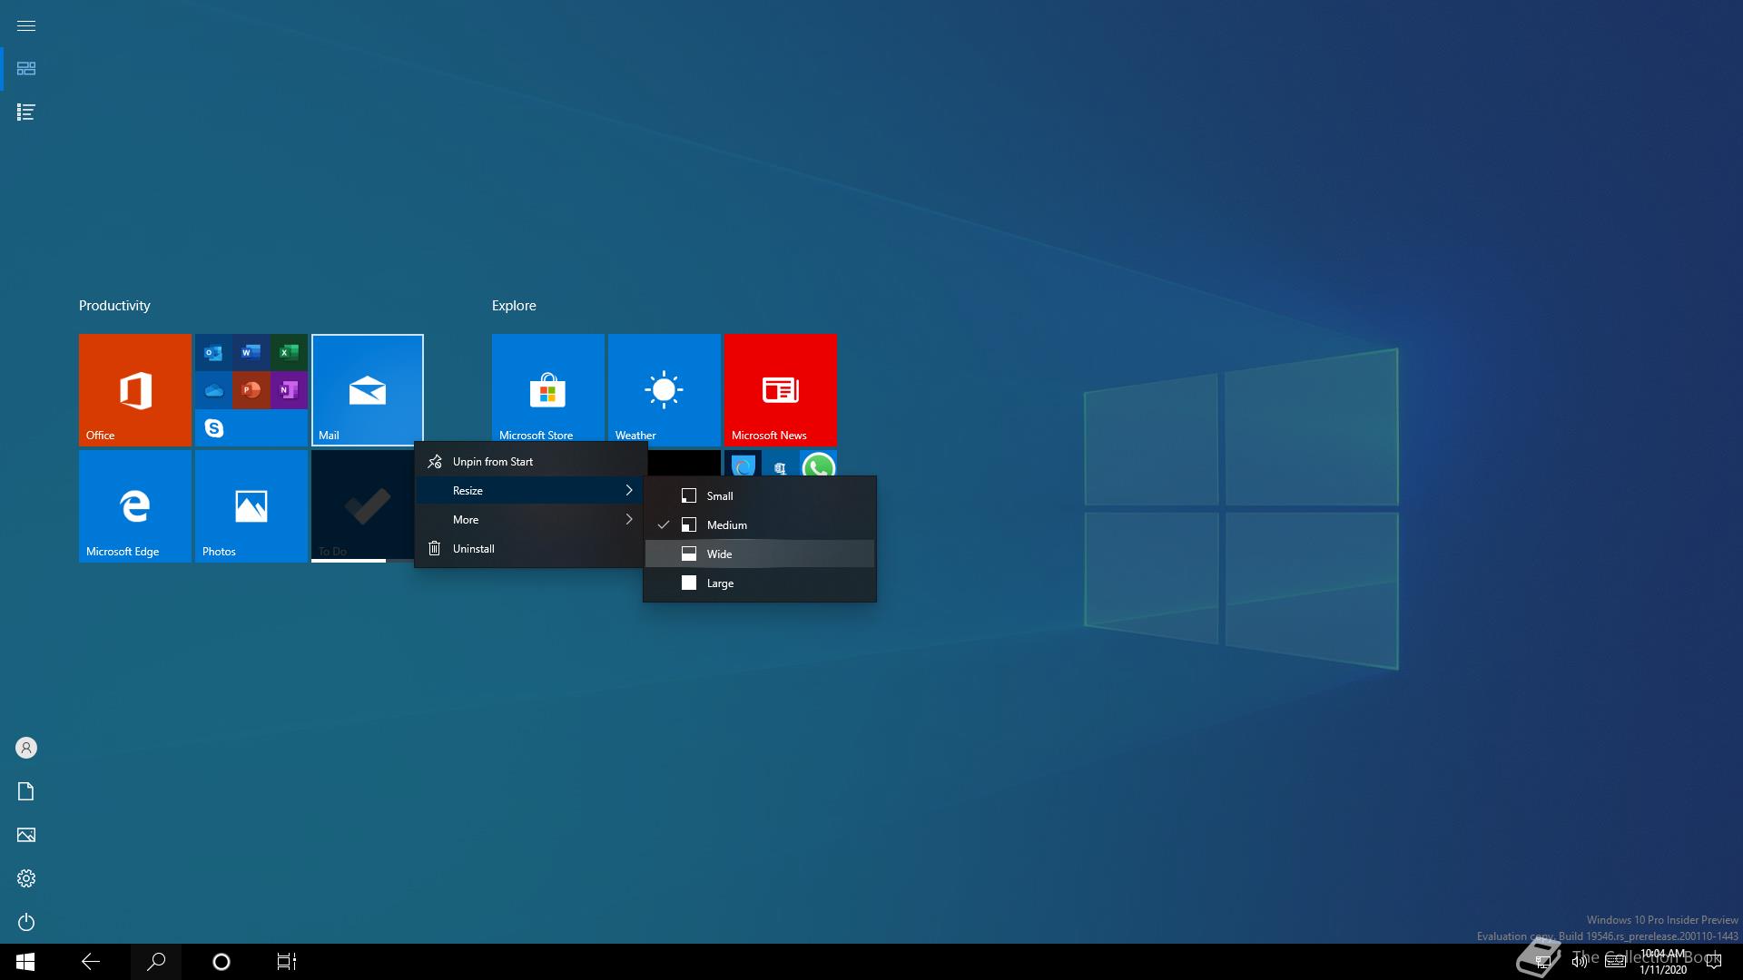This screenshot has width=1743, height=980.
Task: Open taskbar Search
Action: pos(156,962)
